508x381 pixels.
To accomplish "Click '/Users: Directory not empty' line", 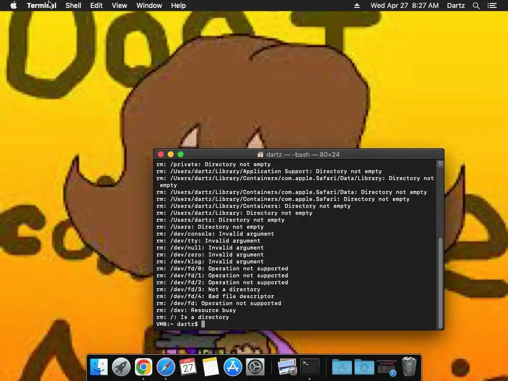I will click(x=210, y=227).
